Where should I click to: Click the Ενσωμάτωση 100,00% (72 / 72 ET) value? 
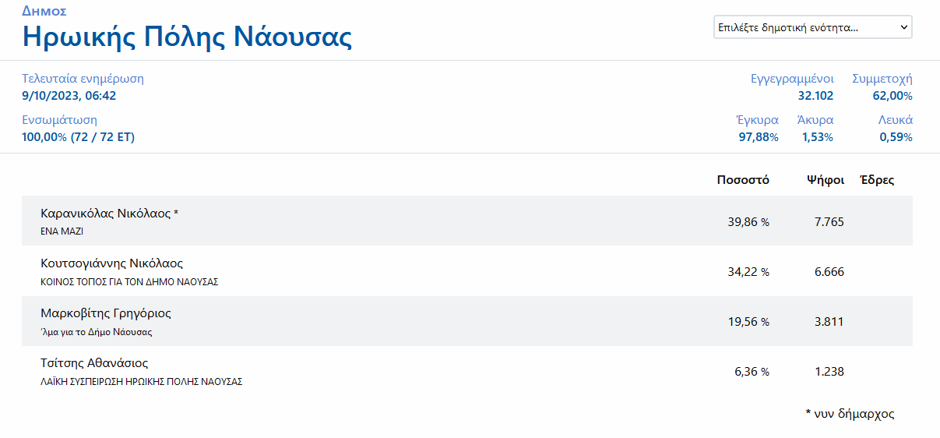coord(78,137)
